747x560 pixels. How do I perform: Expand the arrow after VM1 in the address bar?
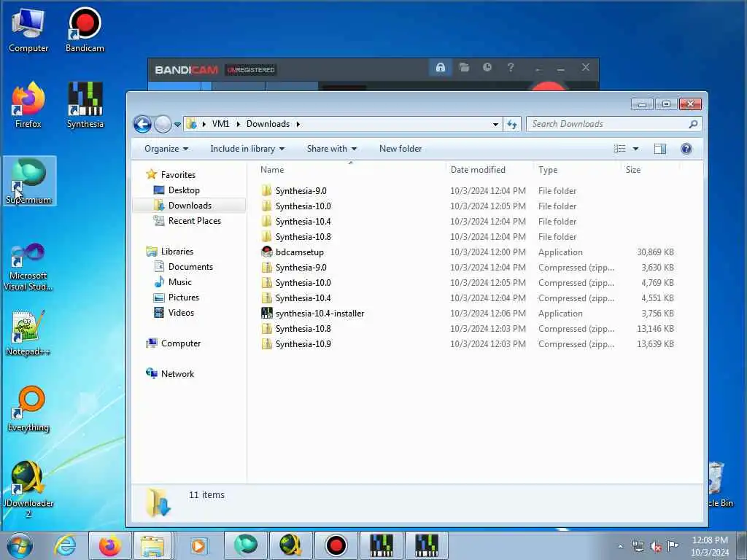pyautogui.click(x=239, y=124)
